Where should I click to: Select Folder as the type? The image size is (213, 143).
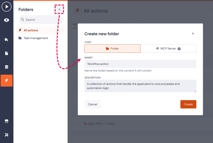(112, 49)
